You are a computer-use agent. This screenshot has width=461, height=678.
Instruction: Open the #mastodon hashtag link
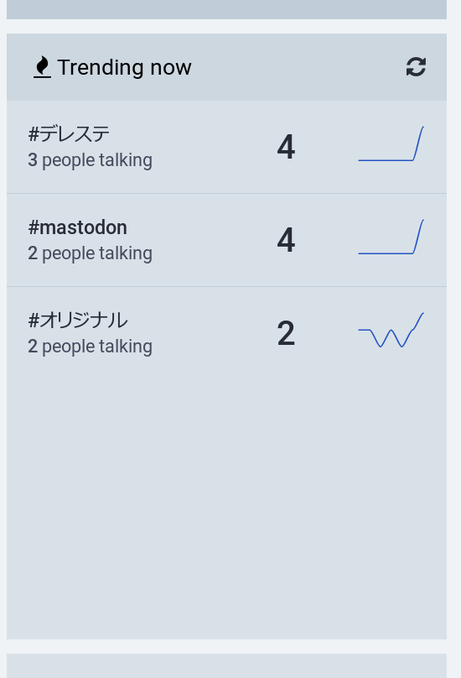coord(78,227)
